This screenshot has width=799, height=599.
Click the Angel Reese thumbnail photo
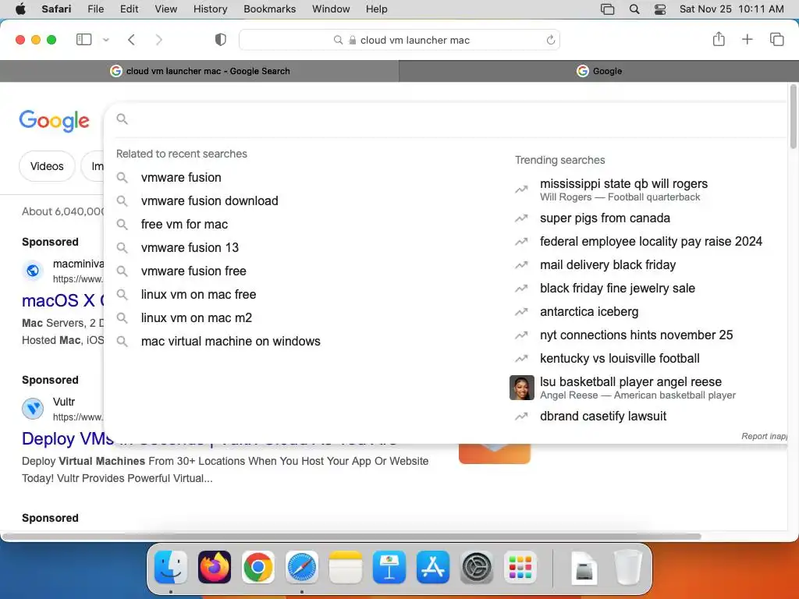pos(522,388)
